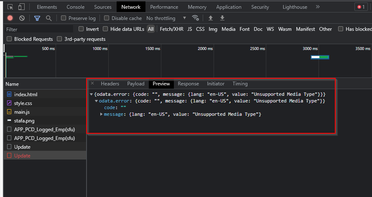This screenshot has width=372, height=197.
Task: Select the index.html document icon
Action: [9, 95]
